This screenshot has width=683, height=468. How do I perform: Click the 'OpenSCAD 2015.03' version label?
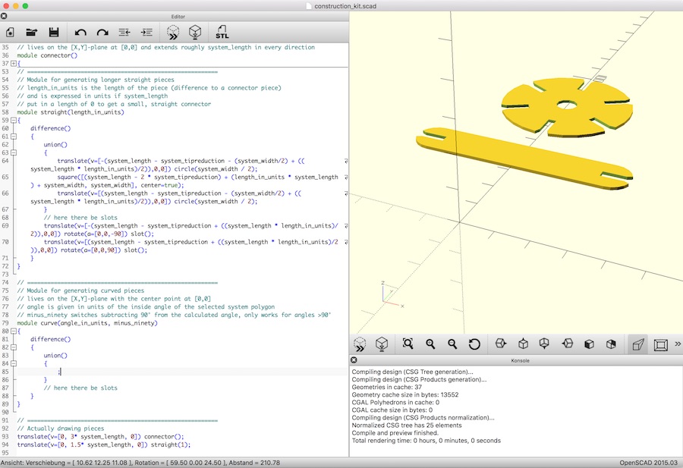(649, 463)
